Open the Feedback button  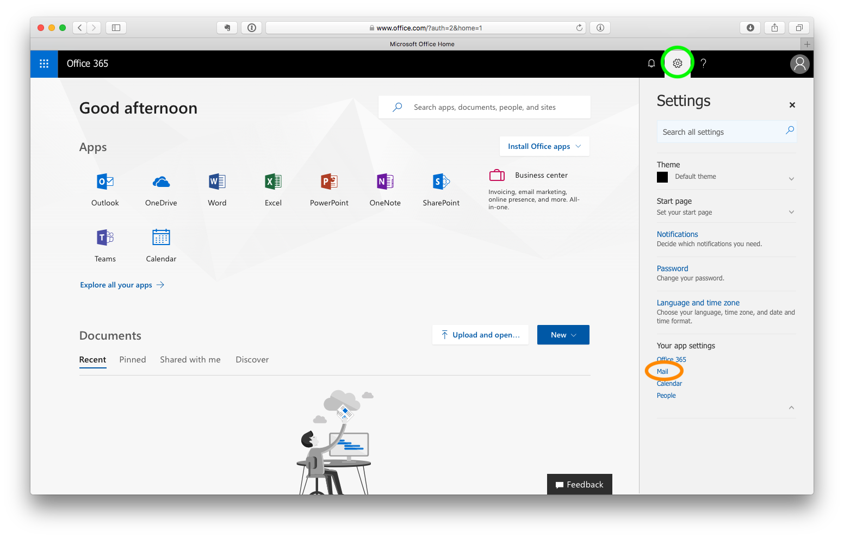(579, 484)
